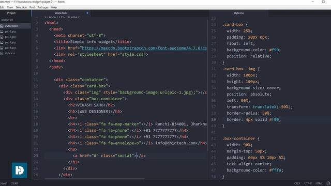Image resolution: width=331 pixels, height=186 pixels.
Task: Click the float: left; declaration
Action: 240,43
